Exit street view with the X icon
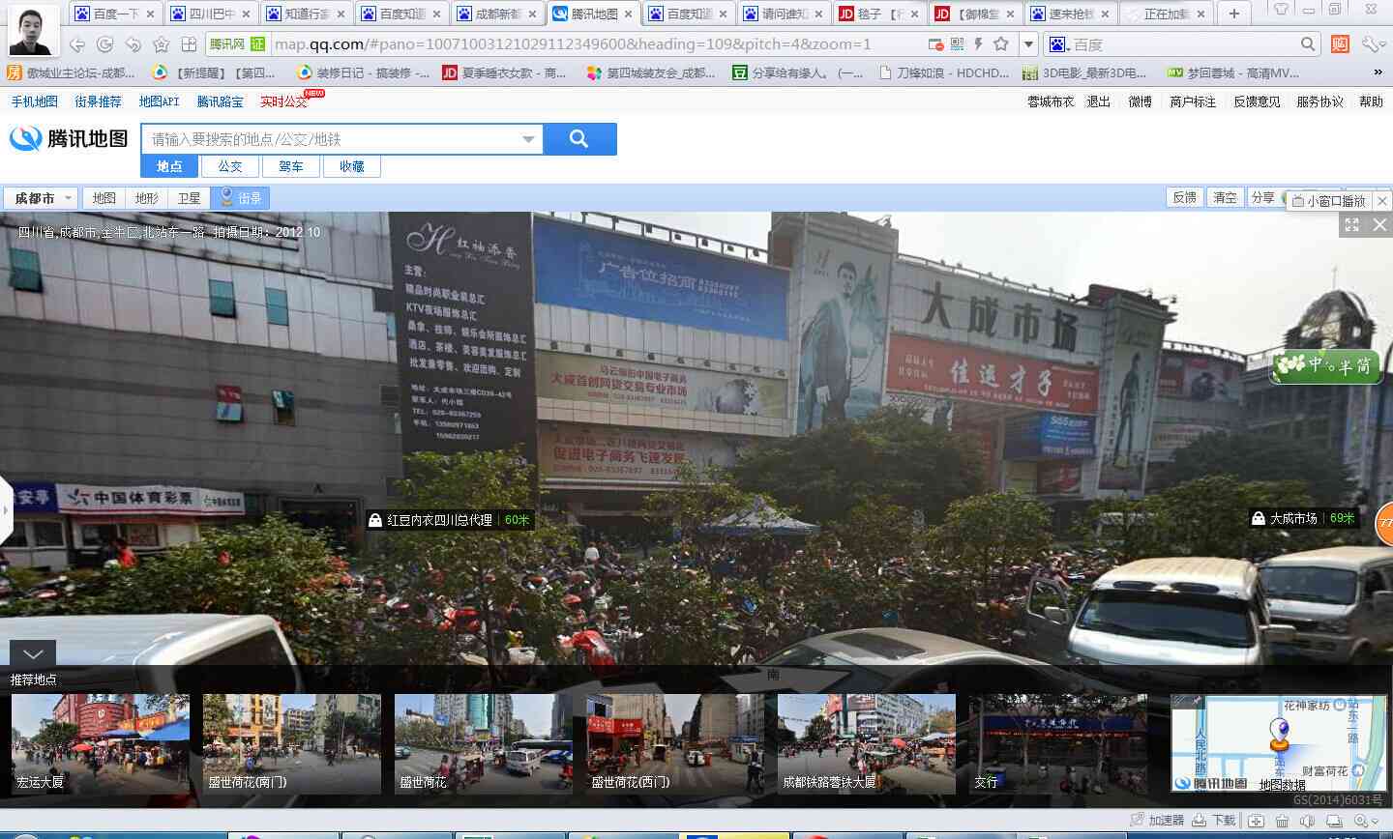Viewport: 1393px width, 839px height. click(x=1380, y=224)
